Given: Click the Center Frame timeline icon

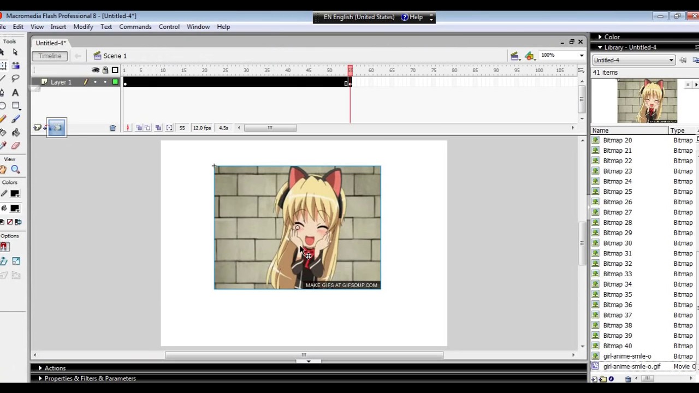Looking at the screenshot, I should 128,128.
